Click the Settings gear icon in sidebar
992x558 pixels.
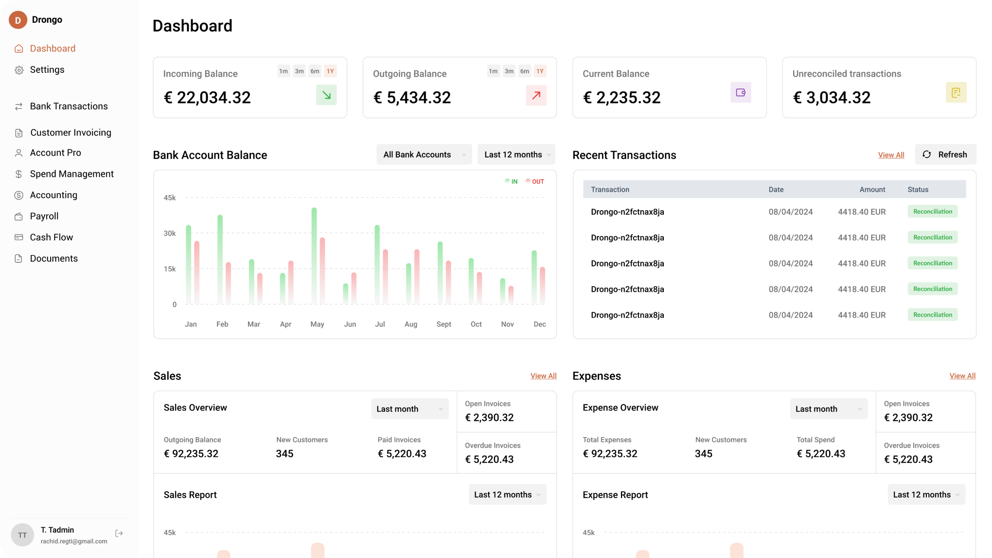19,70
